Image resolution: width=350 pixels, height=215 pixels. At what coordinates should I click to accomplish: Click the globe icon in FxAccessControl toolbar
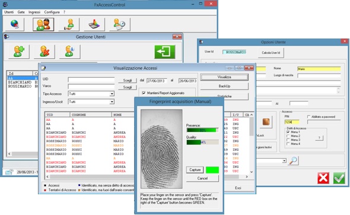tap(14, 24)
